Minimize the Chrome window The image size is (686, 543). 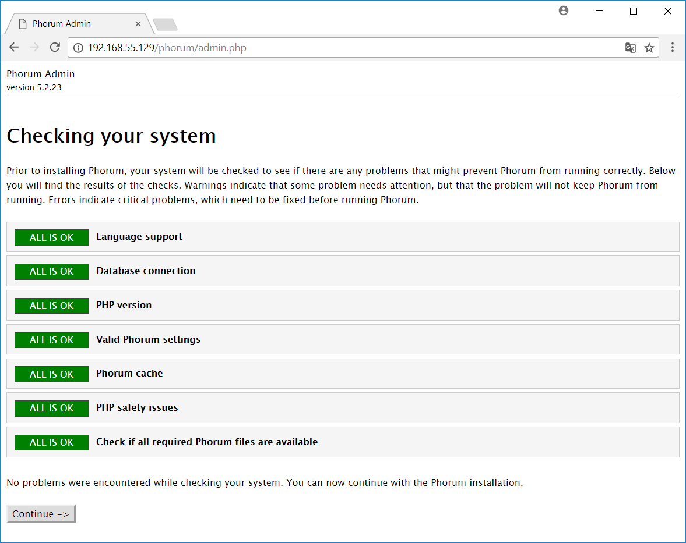tap(599, 11)
